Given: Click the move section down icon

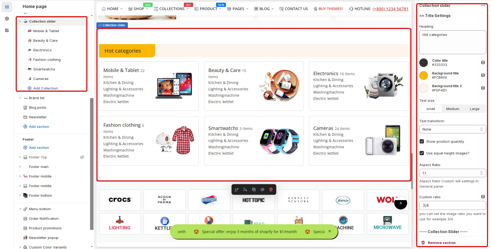Looking at the screenshot, I should tap(245, 189).
